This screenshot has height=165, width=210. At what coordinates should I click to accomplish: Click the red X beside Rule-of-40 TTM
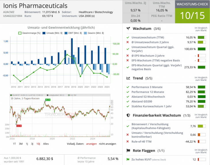tap(128, 141)
